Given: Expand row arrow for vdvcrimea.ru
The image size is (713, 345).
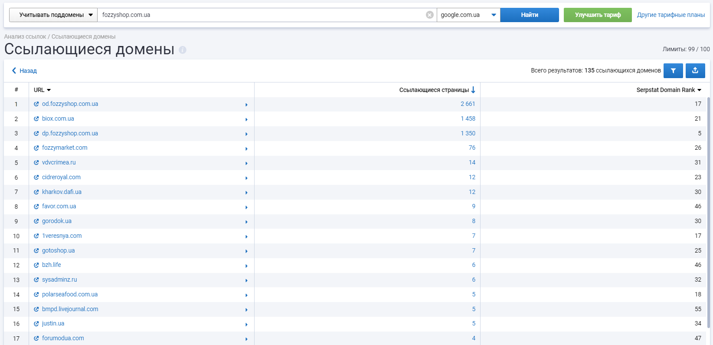Looking at the screenshot, I should [x=246, y=163].
